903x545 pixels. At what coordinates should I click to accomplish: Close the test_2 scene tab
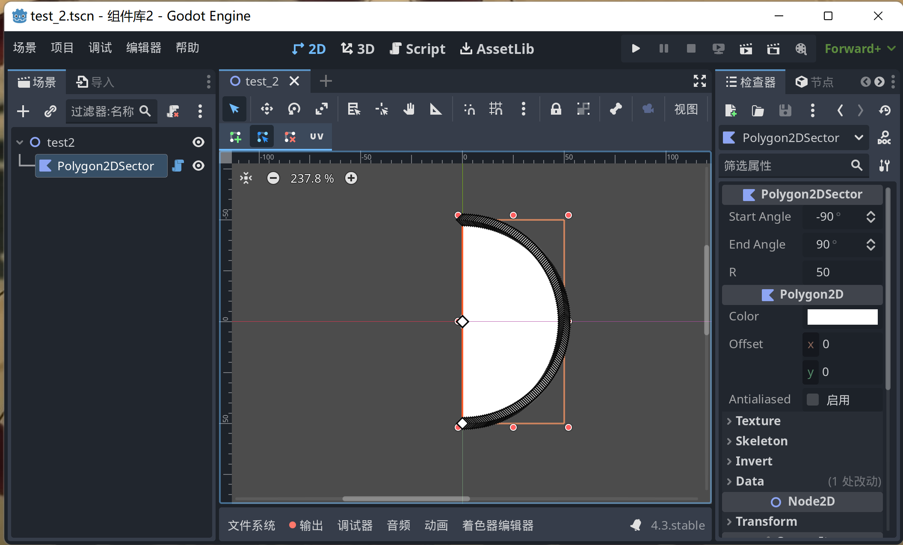(x=294, y=81)
